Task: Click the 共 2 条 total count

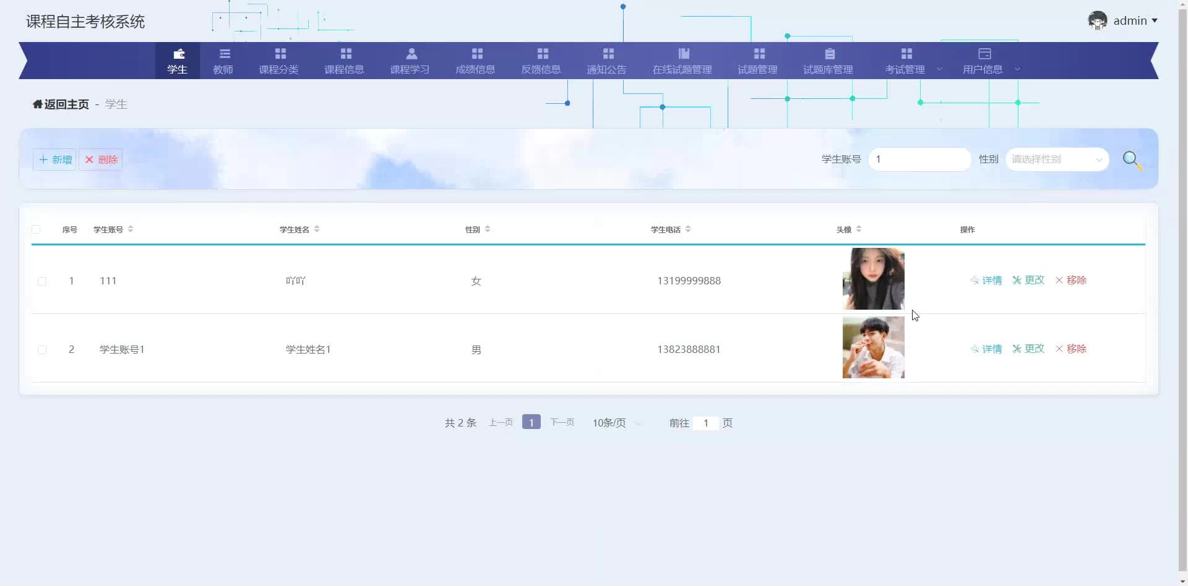Action: click(x=460, y=423)
